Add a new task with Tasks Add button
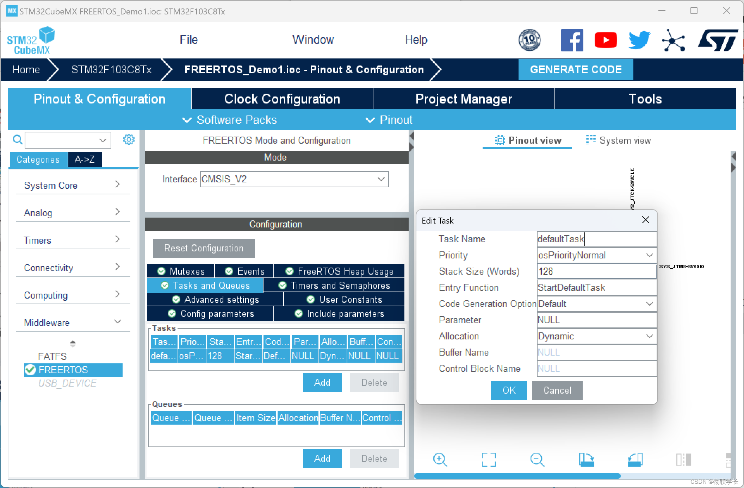 pyautogui.click(x=322, y=382)
